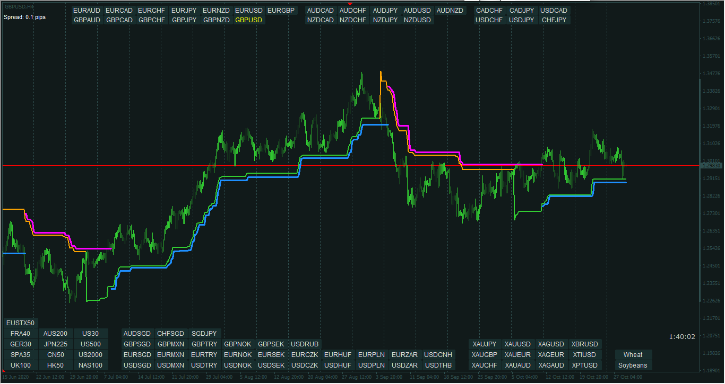Screen dimensions: 725x384
Task: Open the XAUUSD gold chart
Action: coord(518,344)
